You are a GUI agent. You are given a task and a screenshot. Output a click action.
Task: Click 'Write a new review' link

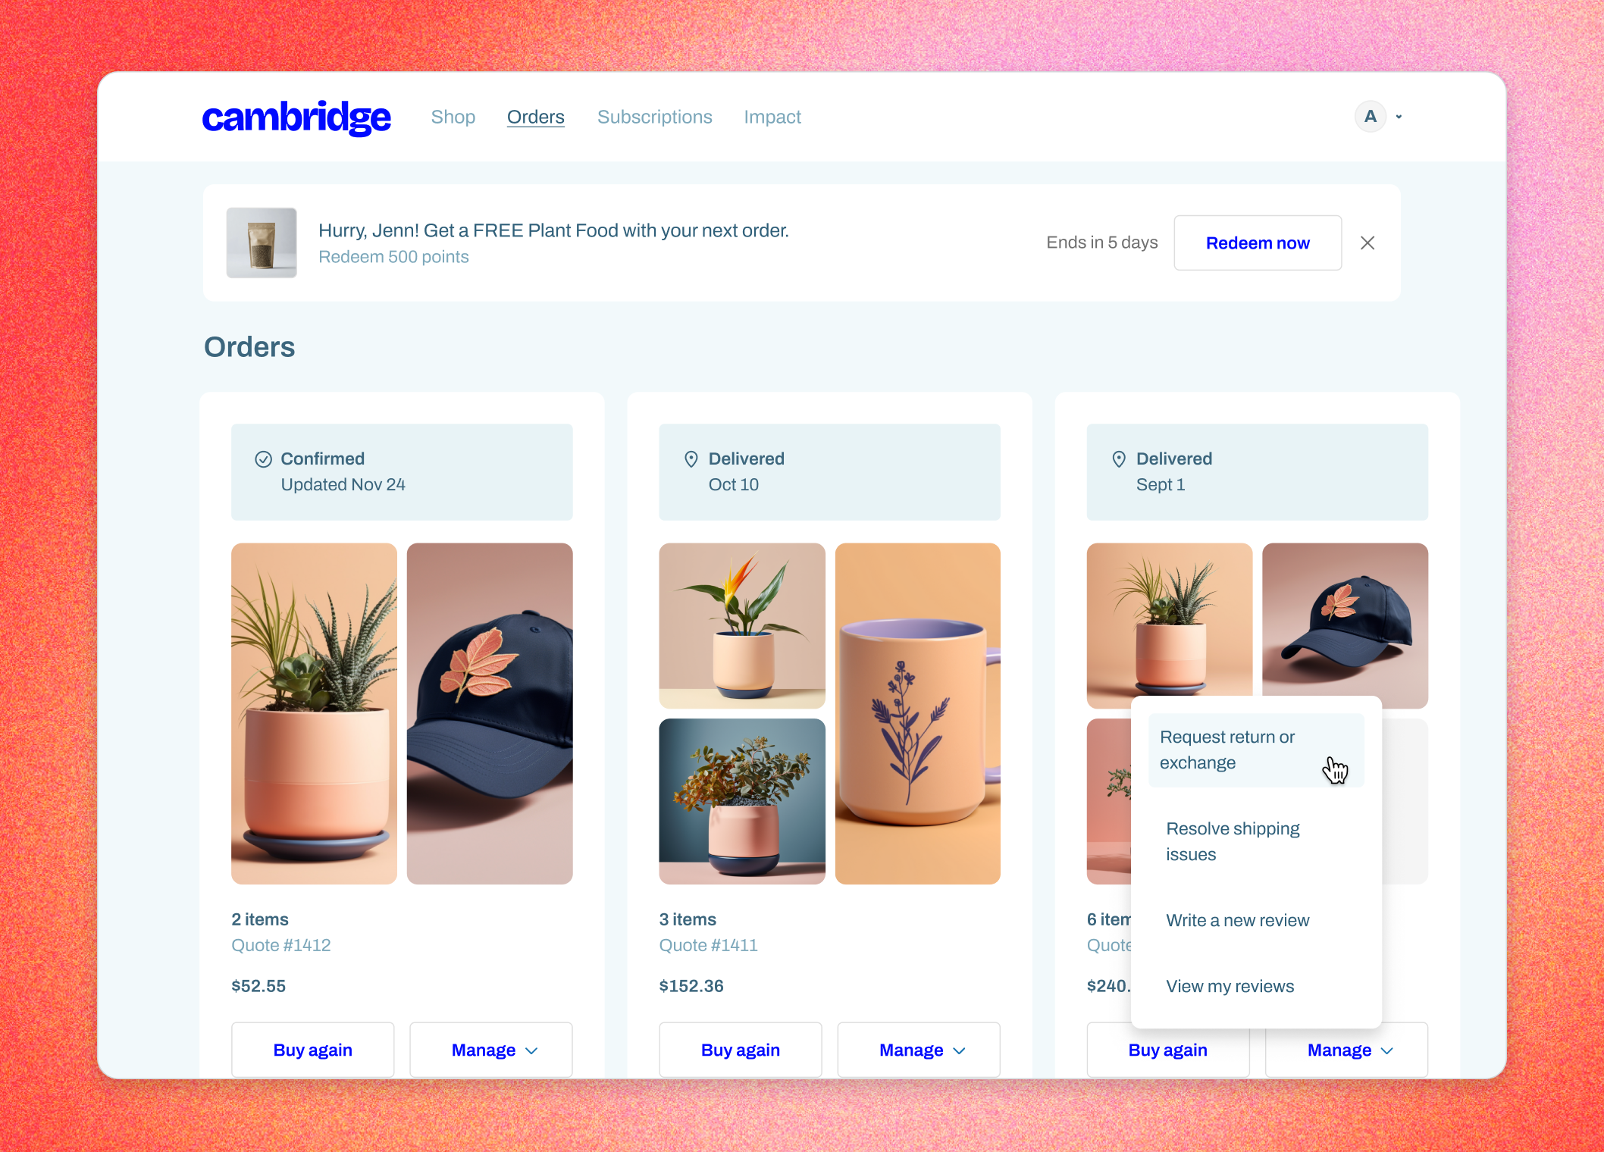coord(1238,920)
